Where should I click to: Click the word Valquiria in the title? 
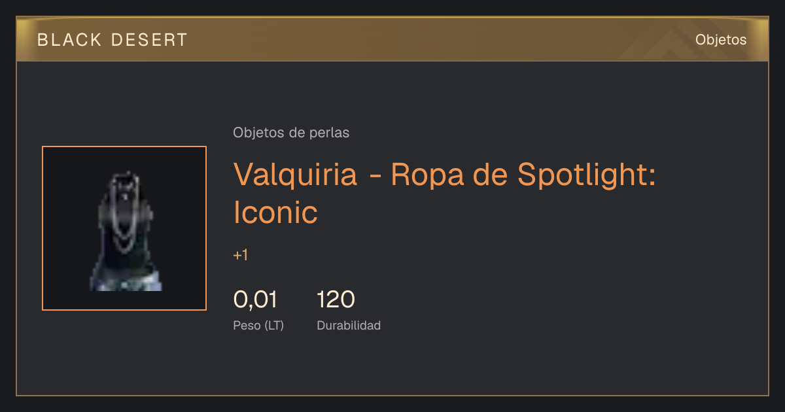[x=296, y=175]
